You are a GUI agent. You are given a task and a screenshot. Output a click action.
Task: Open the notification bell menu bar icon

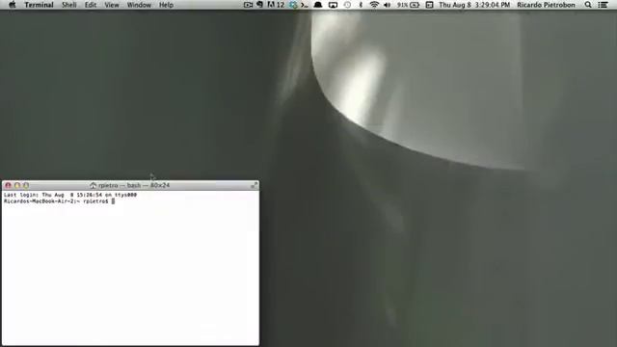(318, 5)
